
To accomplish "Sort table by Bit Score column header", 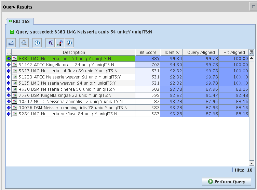I will click(148, 52).
